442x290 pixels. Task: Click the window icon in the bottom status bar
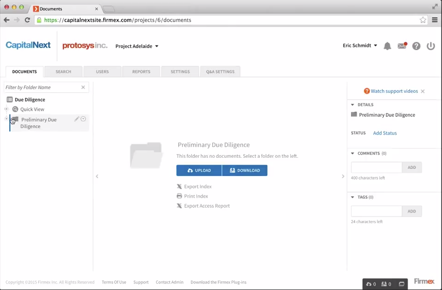pyautogui.click(x=402, y=284)
